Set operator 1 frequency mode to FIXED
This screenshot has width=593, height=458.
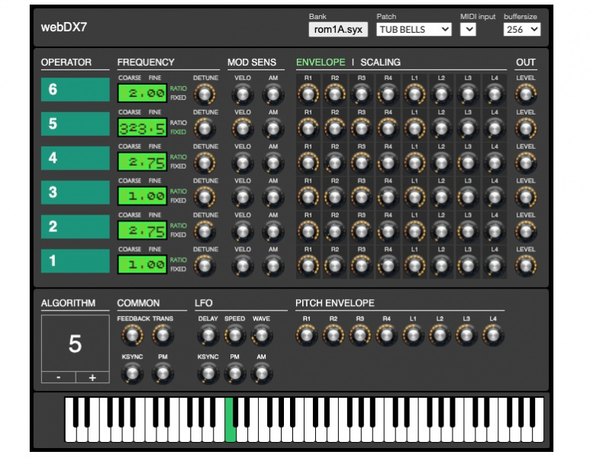(178, 269)
